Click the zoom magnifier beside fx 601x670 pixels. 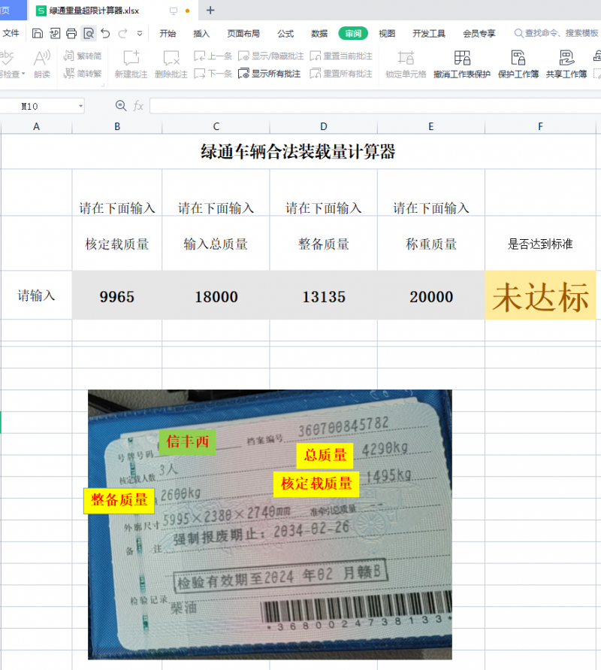click(121, 106)
